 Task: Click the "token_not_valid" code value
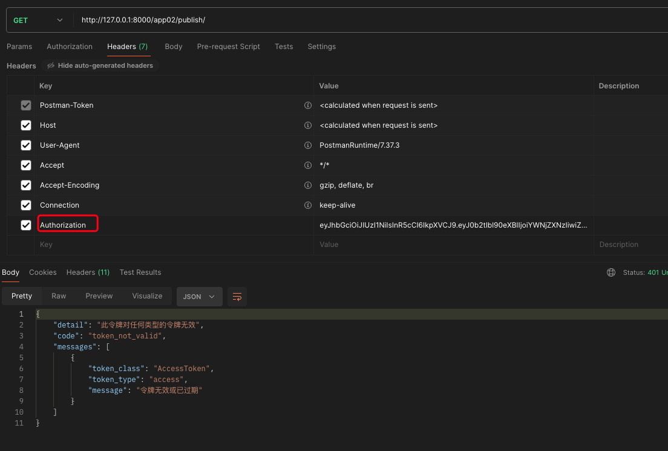(125, 336)
